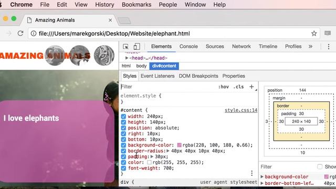Toggle off padding property checkbox
The height and width of the screenshot is (189, 336).
(123, 156)
